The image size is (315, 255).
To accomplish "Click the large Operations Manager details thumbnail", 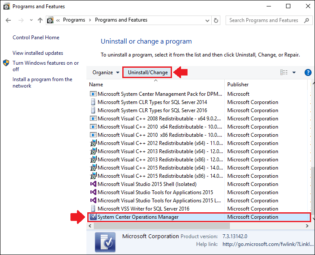I will click(x=105, y=242).
